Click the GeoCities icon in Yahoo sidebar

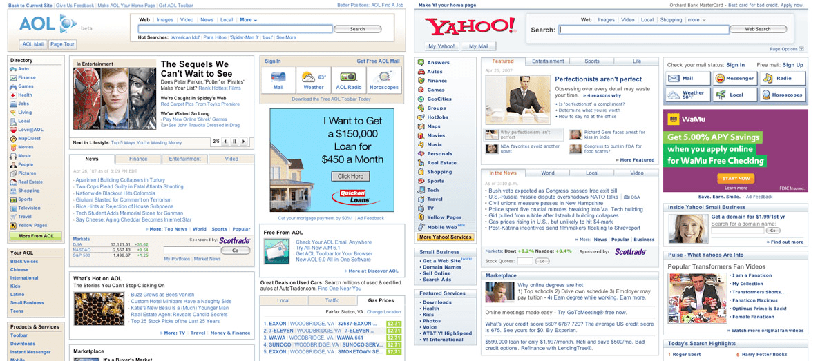[421, 99]
